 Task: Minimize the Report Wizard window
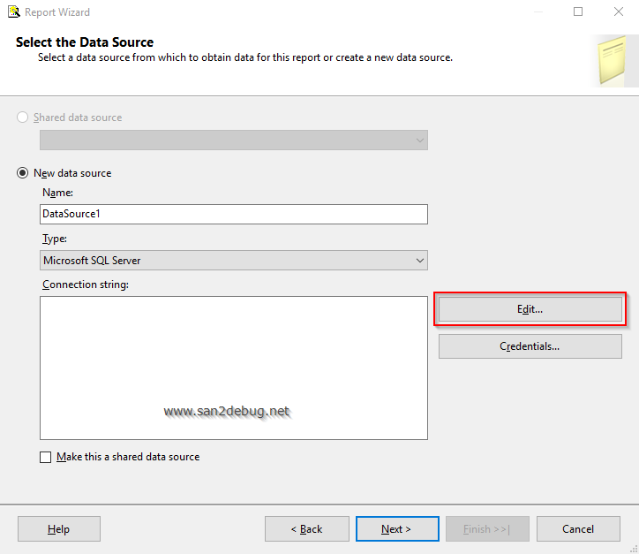(x=537, y=12)
